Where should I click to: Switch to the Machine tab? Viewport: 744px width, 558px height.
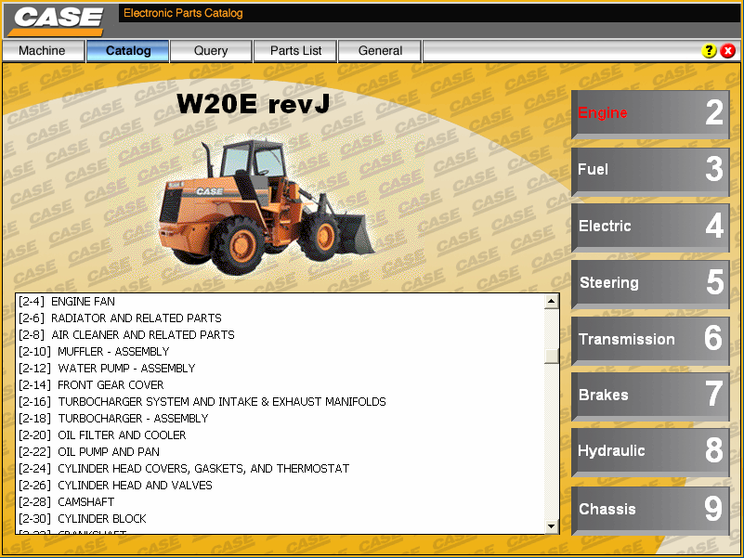43,51
